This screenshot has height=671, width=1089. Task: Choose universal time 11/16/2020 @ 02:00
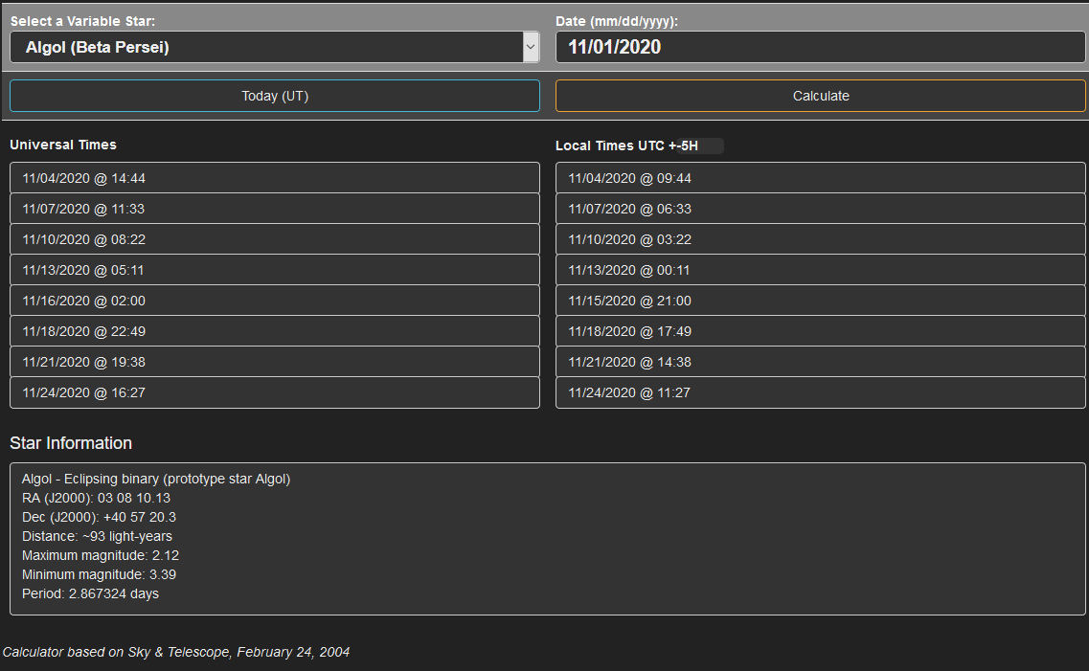[x=275, y=301]
